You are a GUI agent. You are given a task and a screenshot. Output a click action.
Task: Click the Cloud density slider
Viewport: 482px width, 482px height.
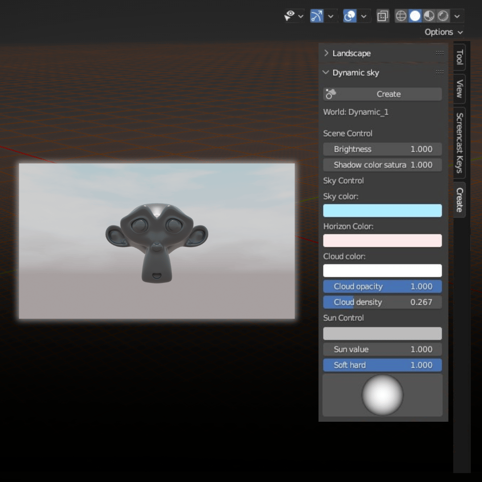(x=382, y=302)
